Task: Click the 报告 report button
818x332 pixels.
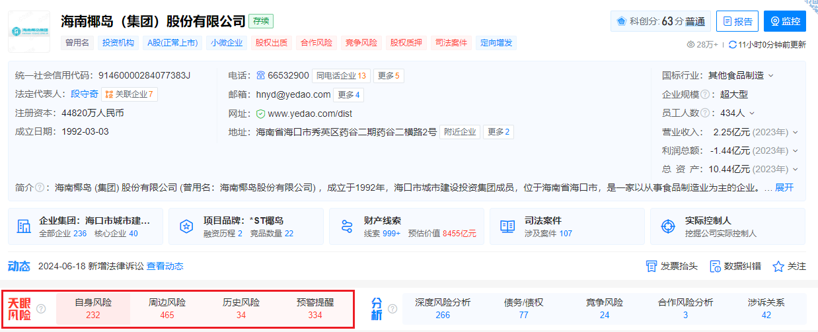Action: (737, 21)
